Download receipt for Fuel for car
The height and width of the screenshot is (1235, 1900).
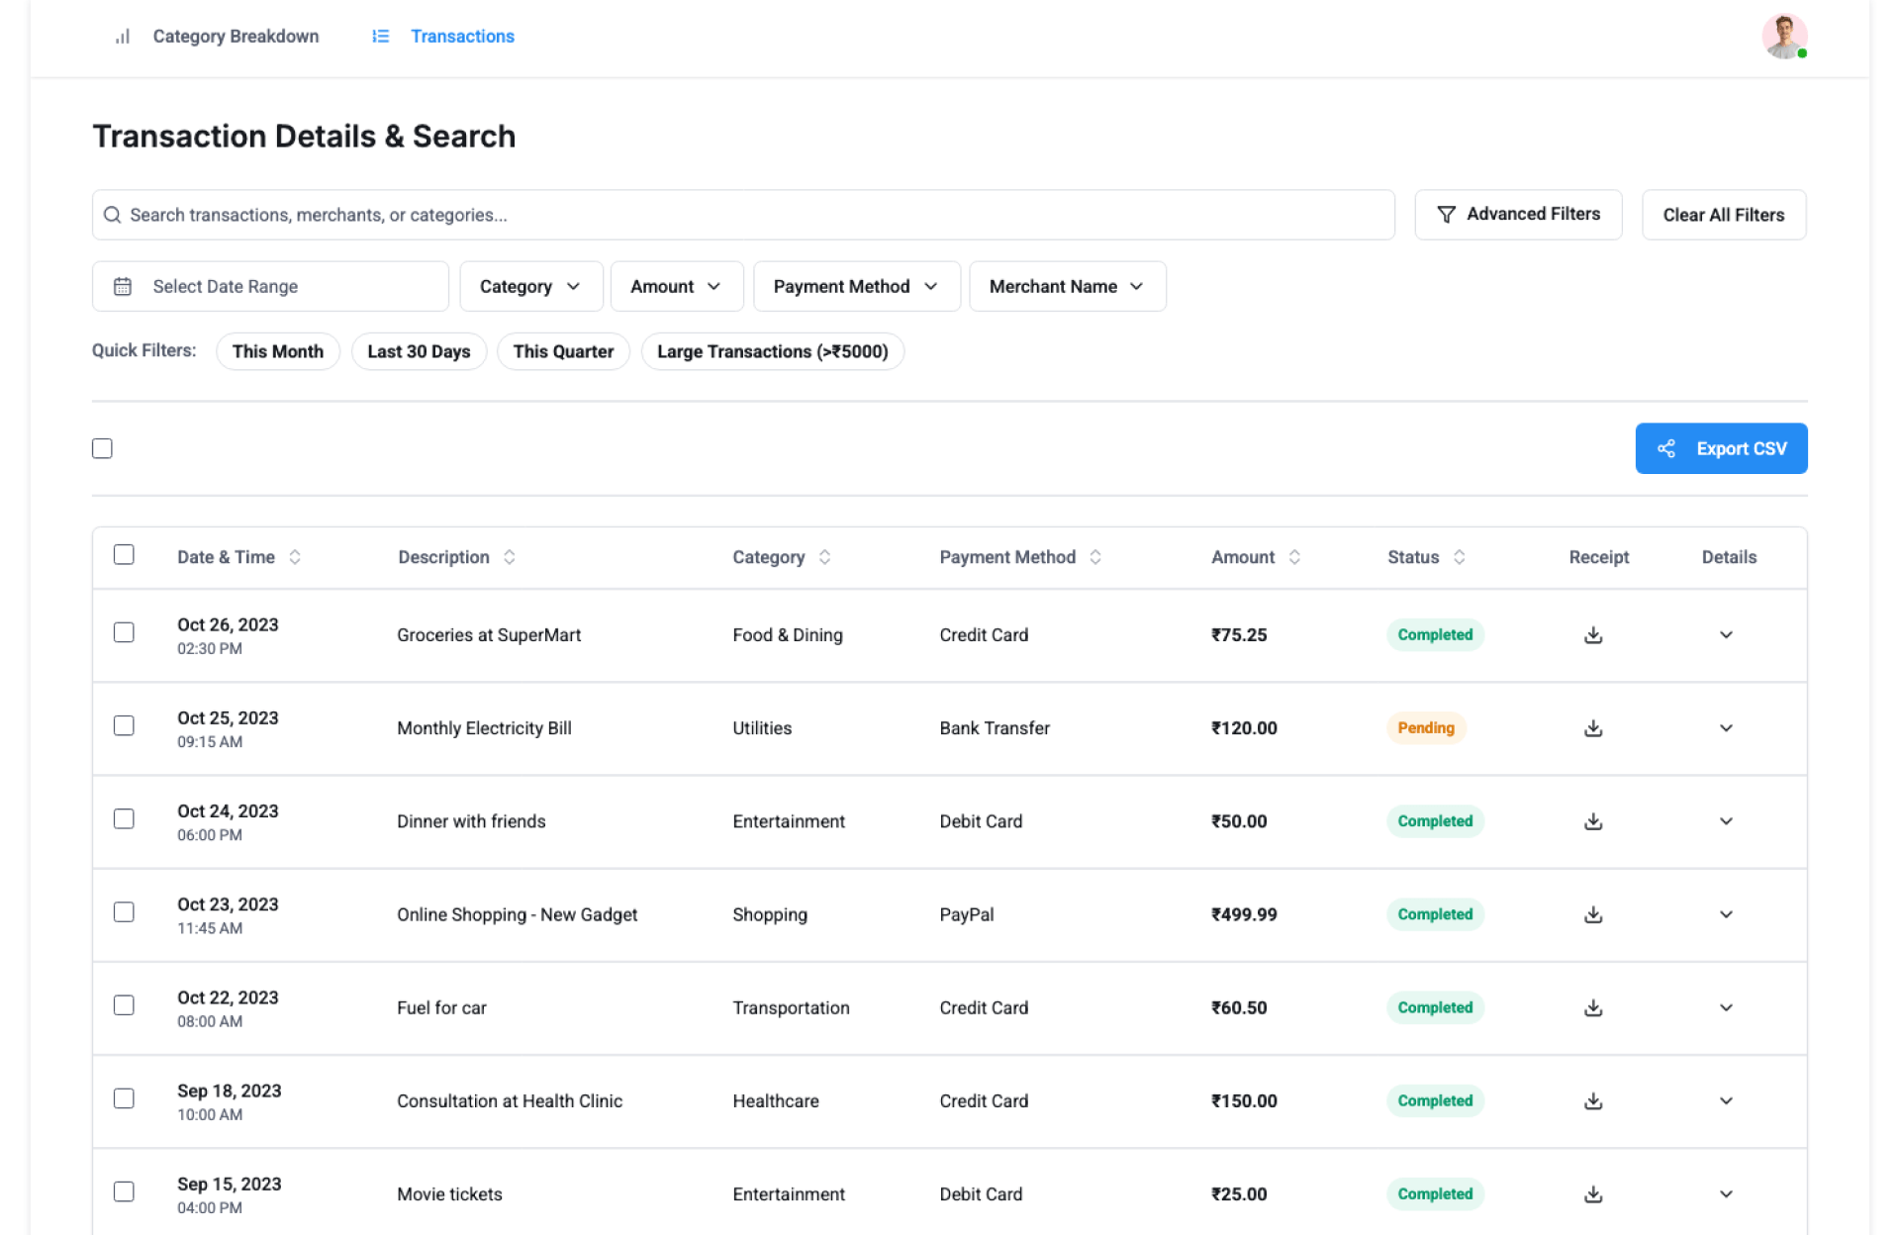pos(1592,1007)
